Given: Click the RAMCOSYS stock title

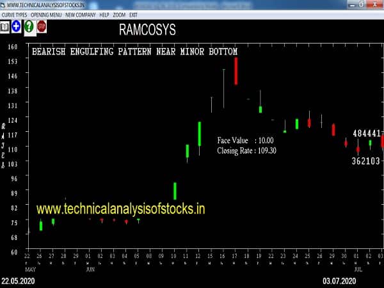Looking at the screenshot, I should pyautogui.click(x=147, y=30).
